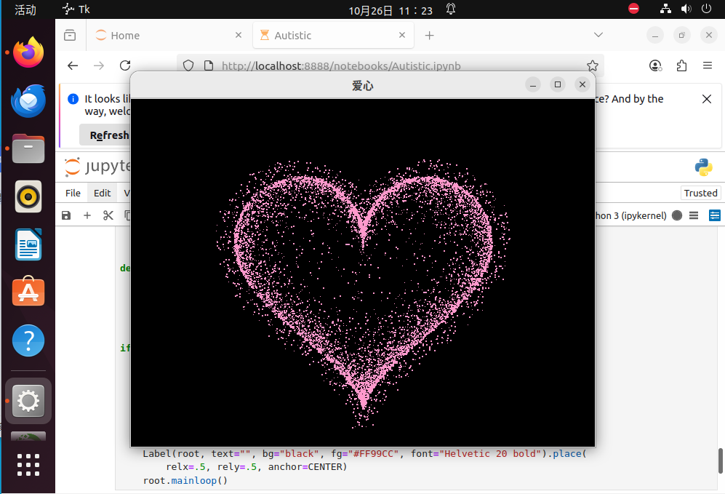Bookmark this page with the star icon

point(593,65)
